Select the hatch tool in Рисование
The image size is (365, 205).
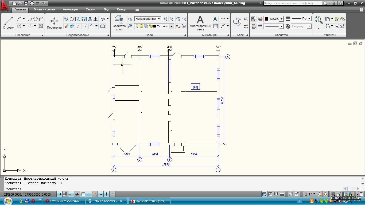[x=41, y=26]
